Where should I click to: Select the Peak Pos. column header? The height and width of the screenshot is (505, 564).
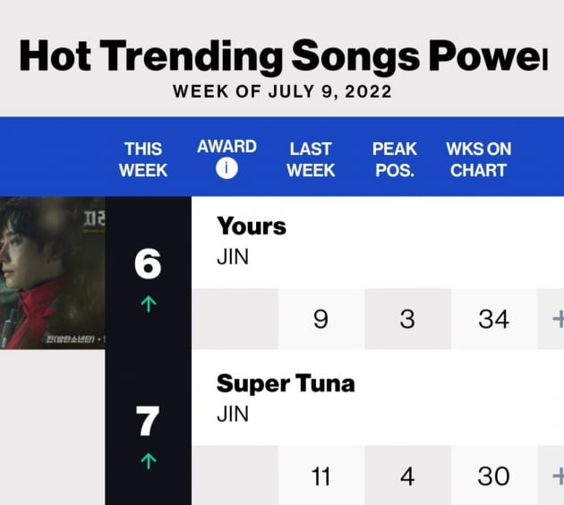(x=395, y=159)
